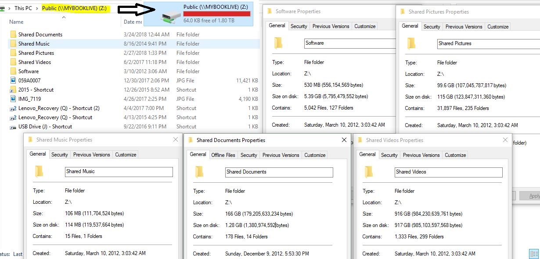Click the folder icon in Software Properties General tab

point(278,43)
